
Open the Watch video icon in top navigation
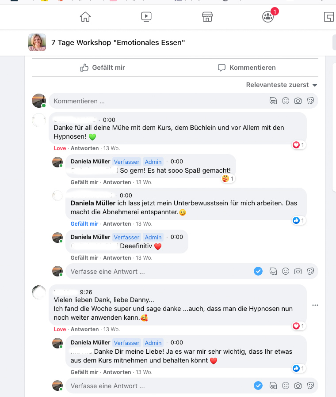146,17
